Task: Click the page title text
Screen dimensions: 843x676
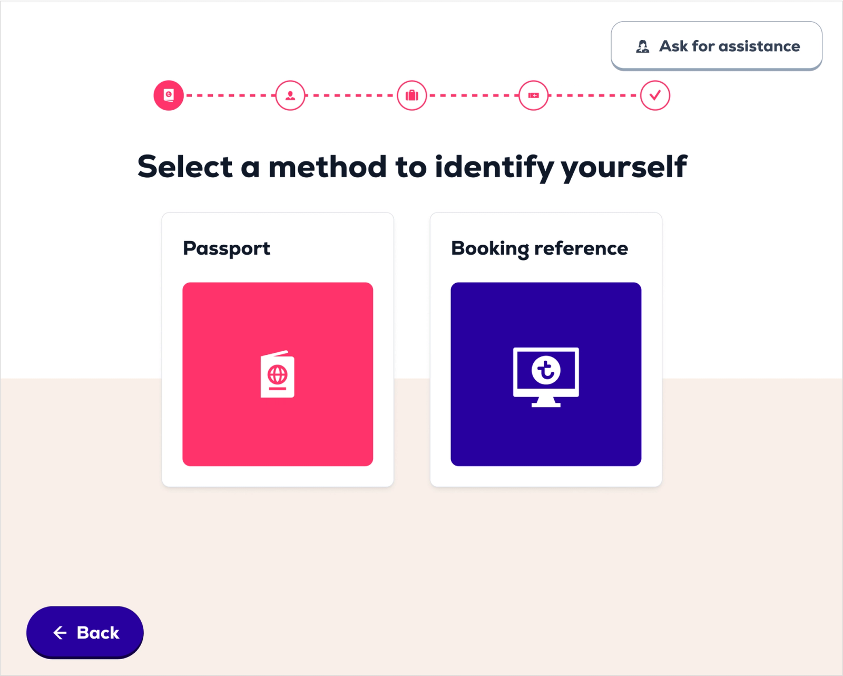Action: (x=413, y=166)
